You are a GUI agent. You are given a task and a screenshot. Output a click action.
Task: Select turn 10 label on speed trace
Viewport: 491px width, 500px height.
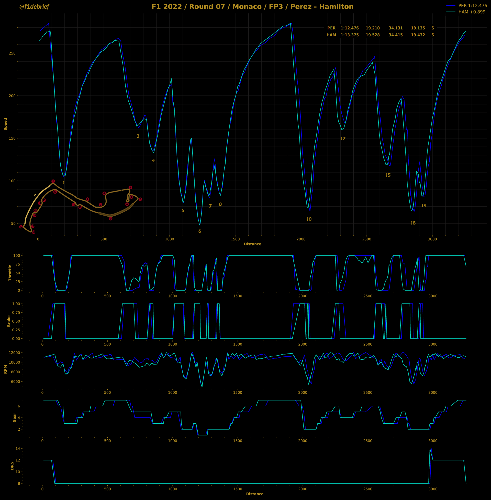(x=309, y=219)
